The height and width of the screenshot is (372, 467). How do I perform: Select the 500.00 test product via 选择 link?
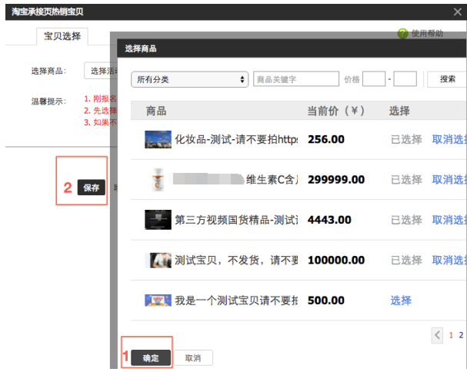point(401,300)
